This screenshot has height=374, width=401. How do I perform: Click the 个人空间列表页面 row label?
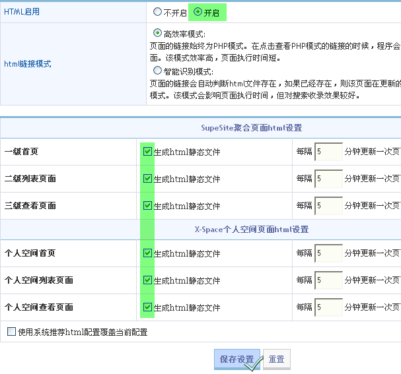tap(38, 280)
